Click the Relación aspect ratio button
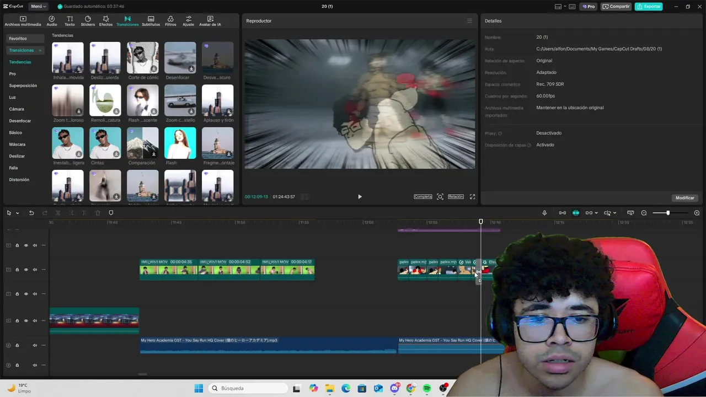706x397 pixels. [x=456, y=197]
